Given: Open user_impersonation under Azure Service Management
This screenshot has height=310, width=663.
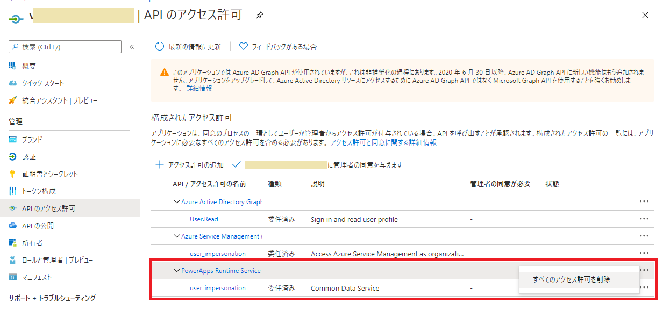Looking at the screenshot, I should click(218, 254).
